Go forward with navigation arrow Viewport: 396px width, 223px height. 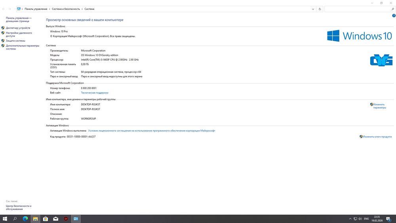(10, 9)
